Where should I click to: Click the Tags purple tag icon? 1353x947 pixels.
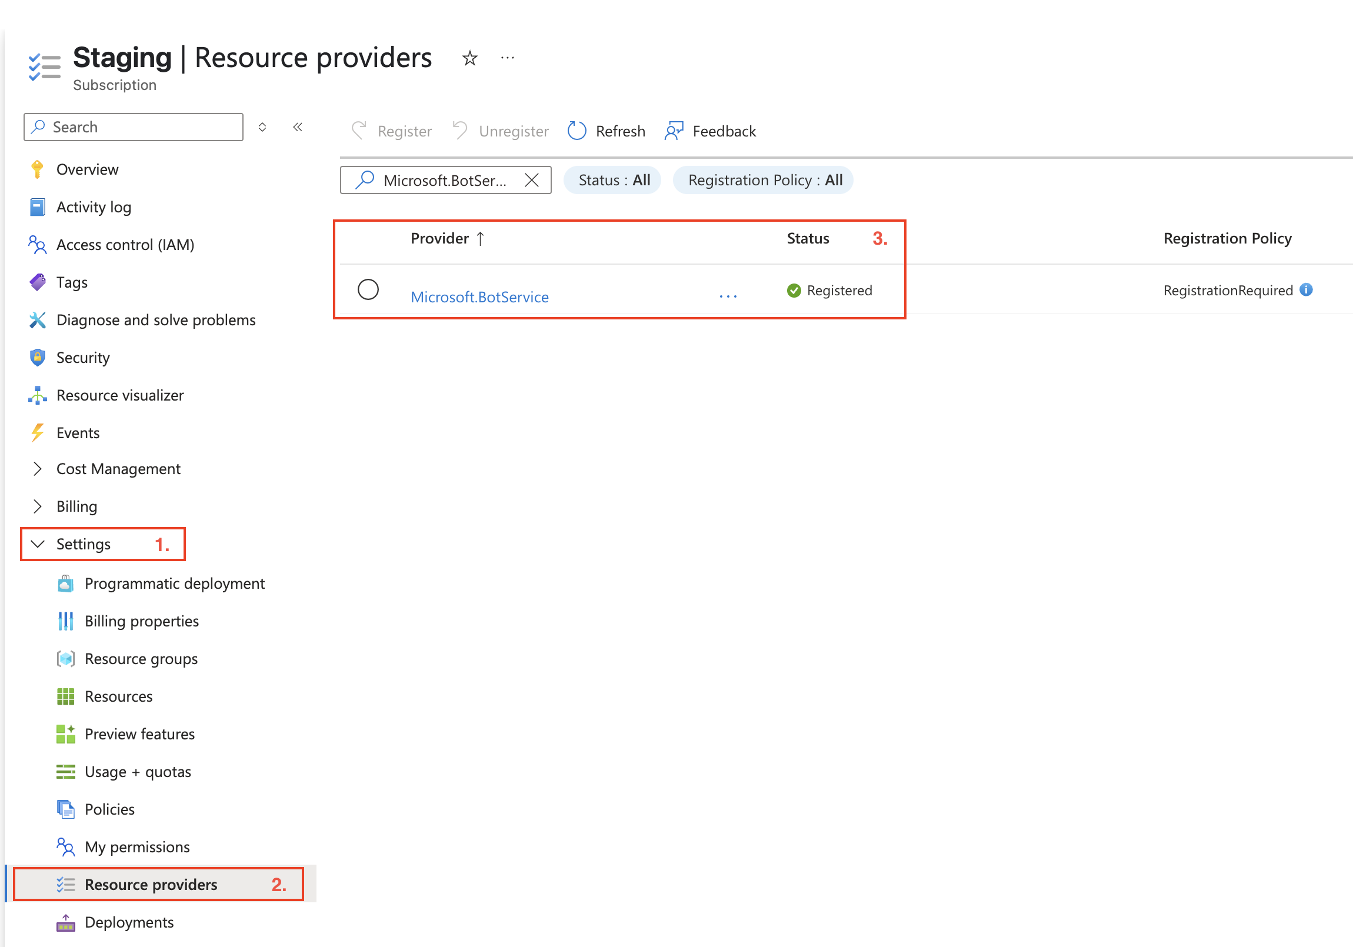37,282
